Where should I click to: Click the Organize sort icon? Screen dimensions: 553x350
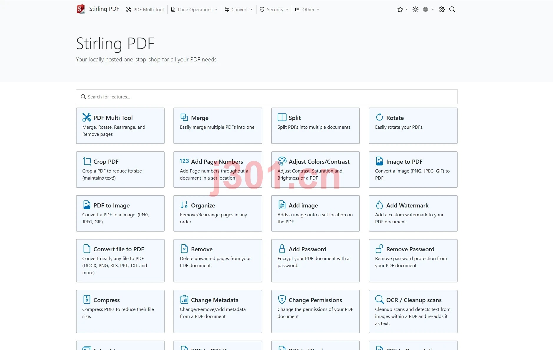pos(184,205)
